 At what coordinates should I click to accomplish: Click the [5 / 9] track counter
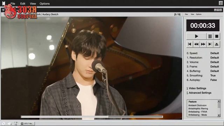pos(177,14)
